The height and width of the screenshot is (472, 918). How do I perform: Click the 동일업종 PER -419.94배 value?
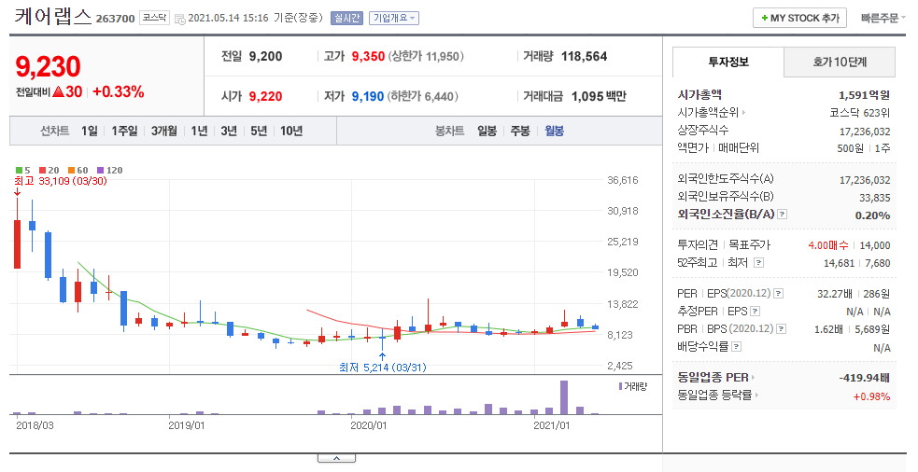click(864, 378)
